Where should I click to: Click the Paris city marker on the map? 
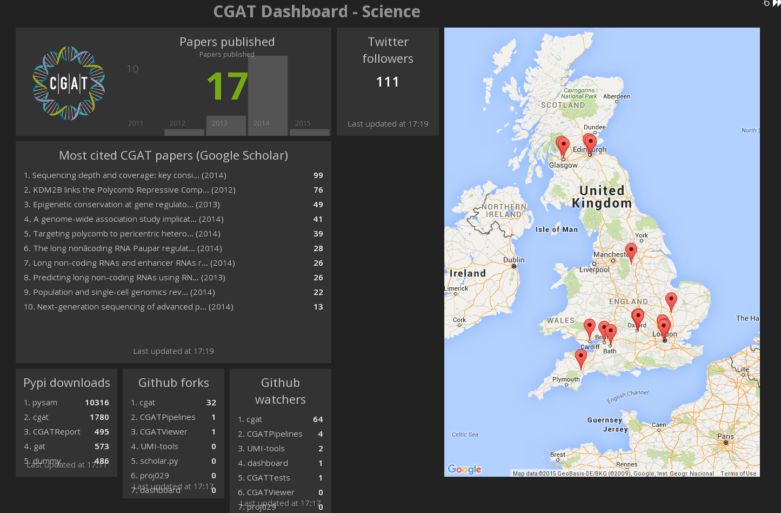726,443
